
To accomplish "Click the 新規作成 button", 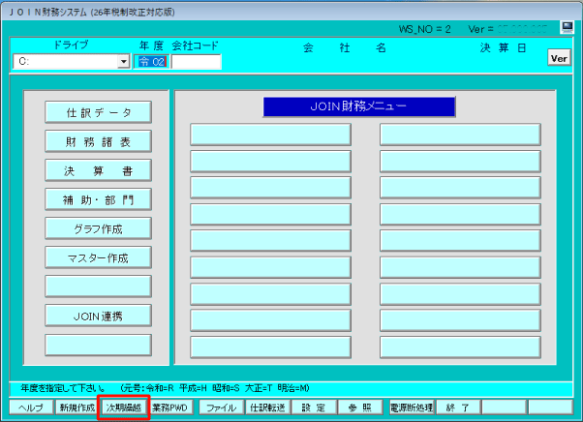I will pyautogui.click(x=77, y=407).
